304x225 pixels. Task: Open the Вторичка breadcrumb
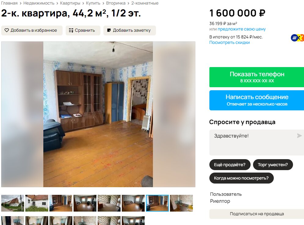point(116,3)
